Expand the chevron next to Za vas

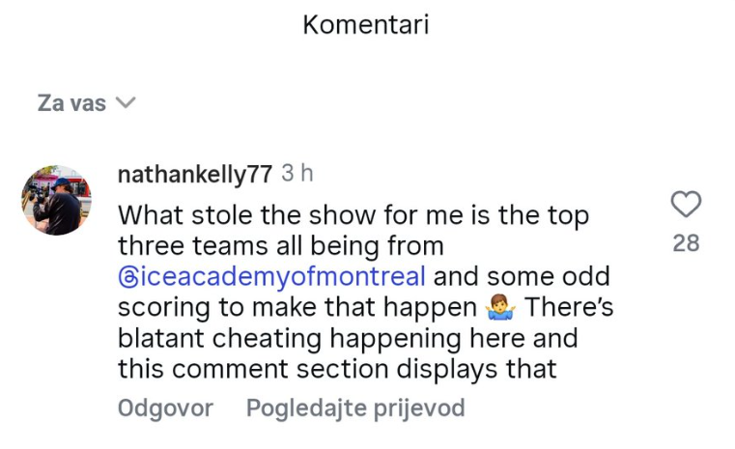126,103
